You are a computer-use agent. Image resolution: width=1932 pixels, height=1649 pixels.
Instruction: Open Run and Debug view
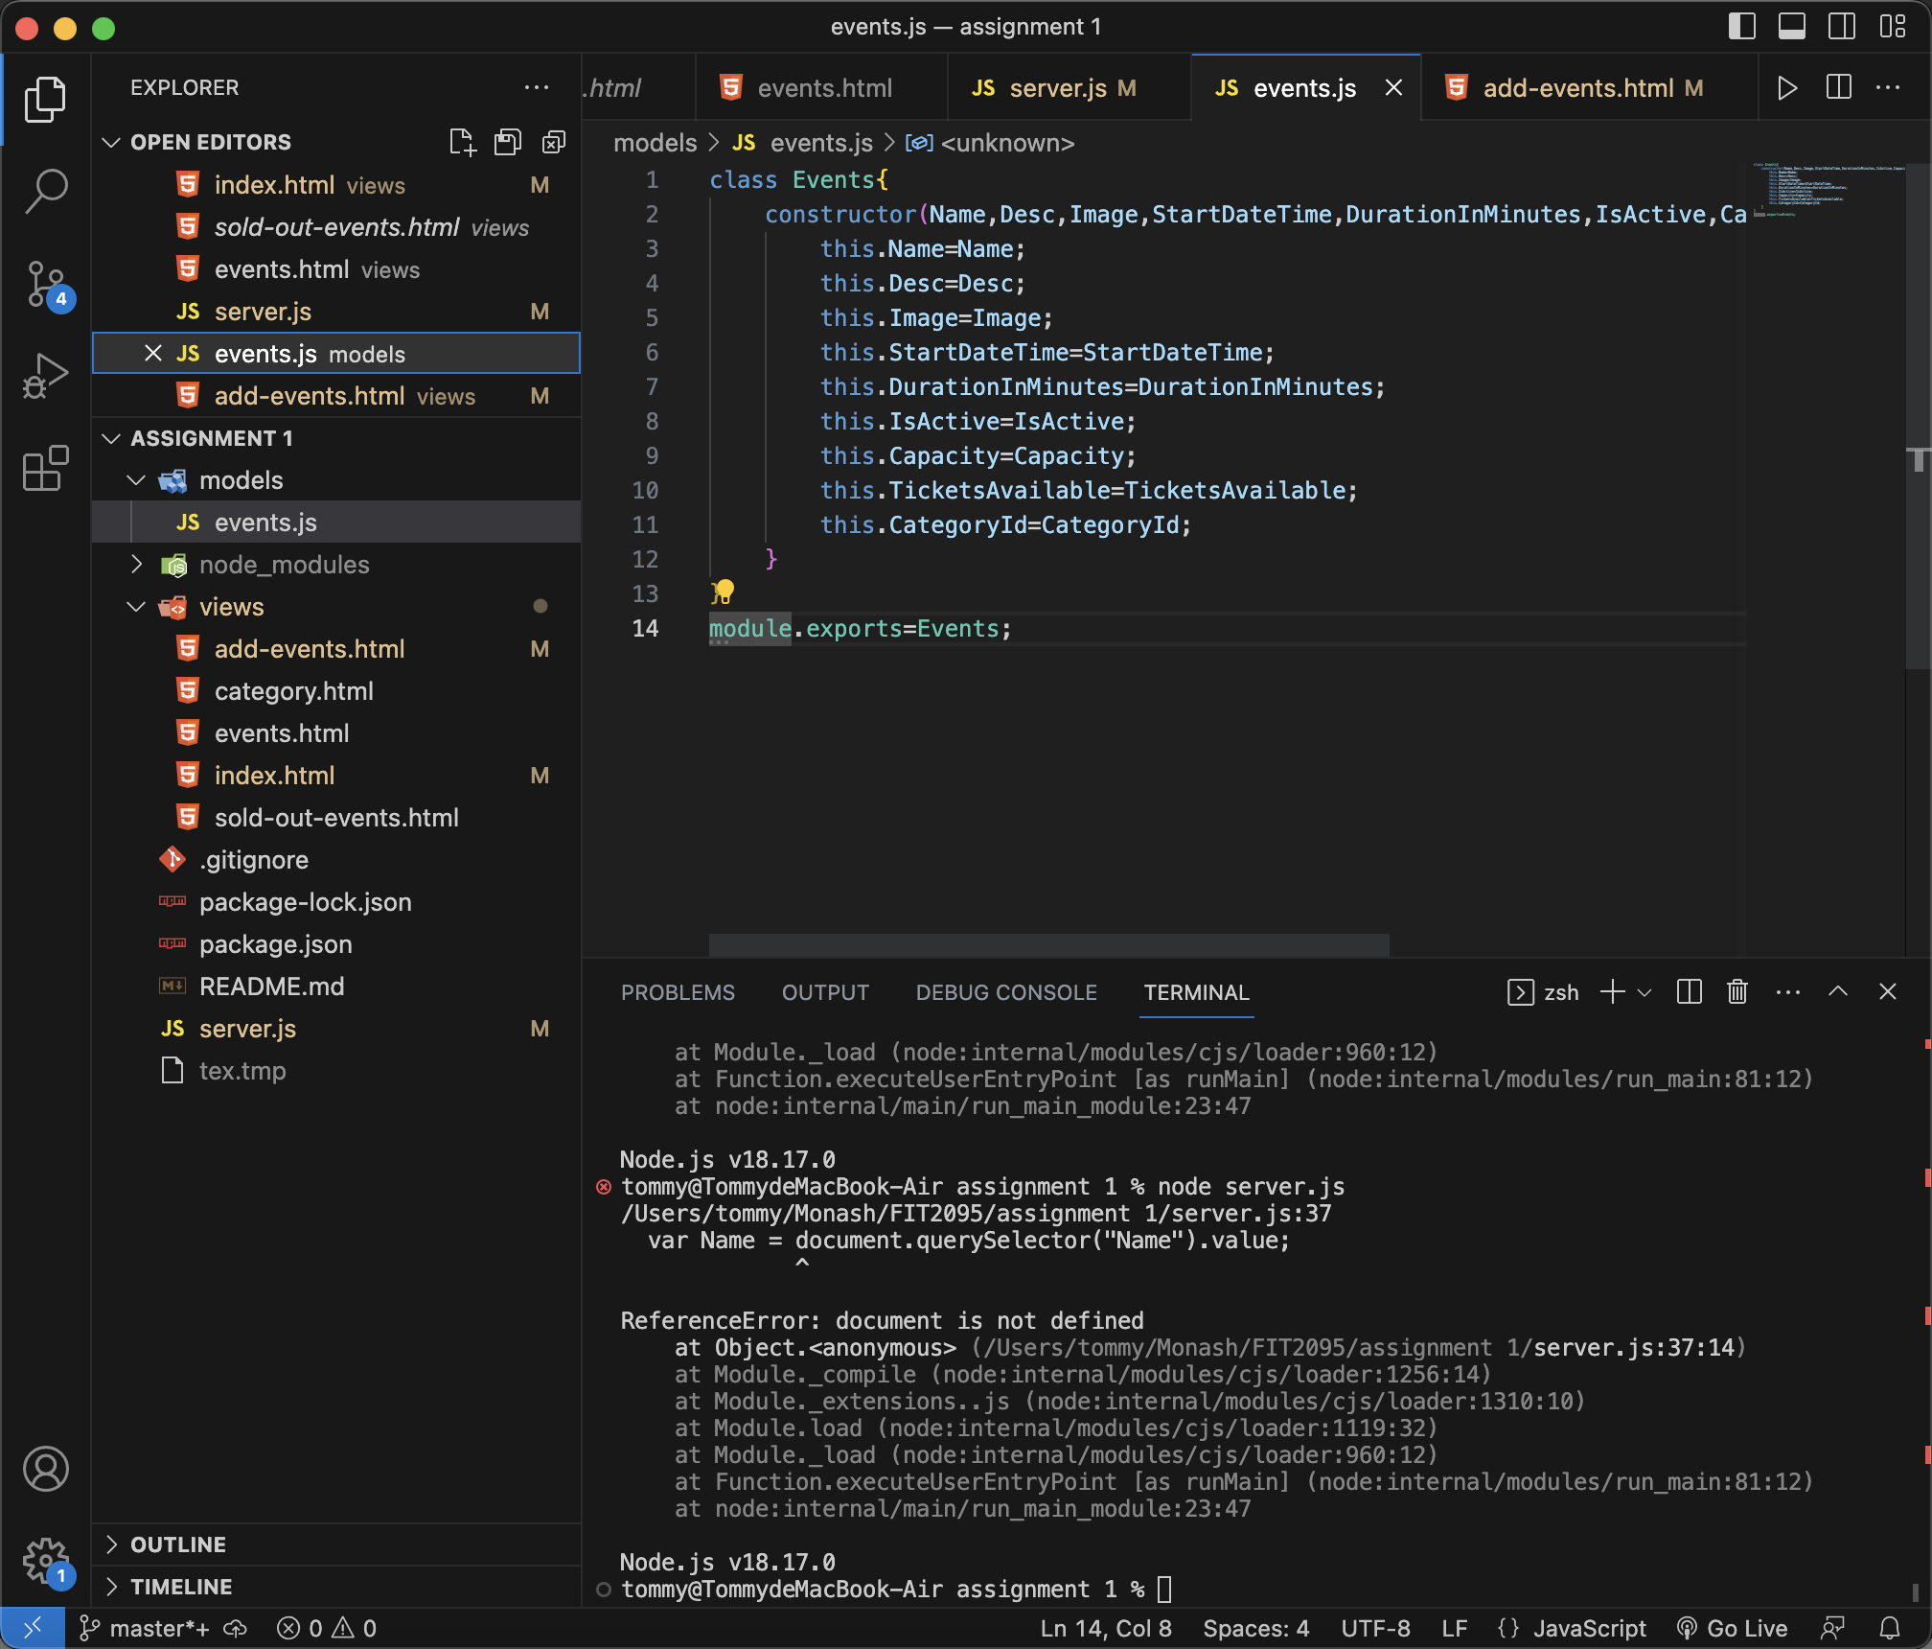point(45,376)
